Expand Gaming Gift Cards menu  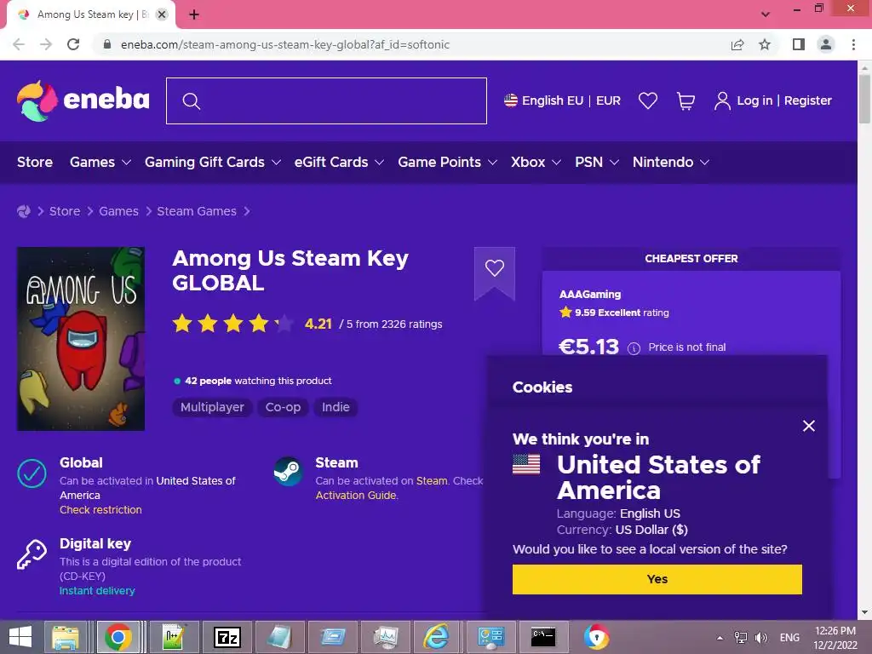tap(212, 163)
